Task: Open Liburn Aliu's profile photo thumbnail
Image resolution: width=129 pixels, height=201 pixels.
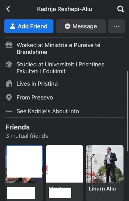Action: pos(105,164)
